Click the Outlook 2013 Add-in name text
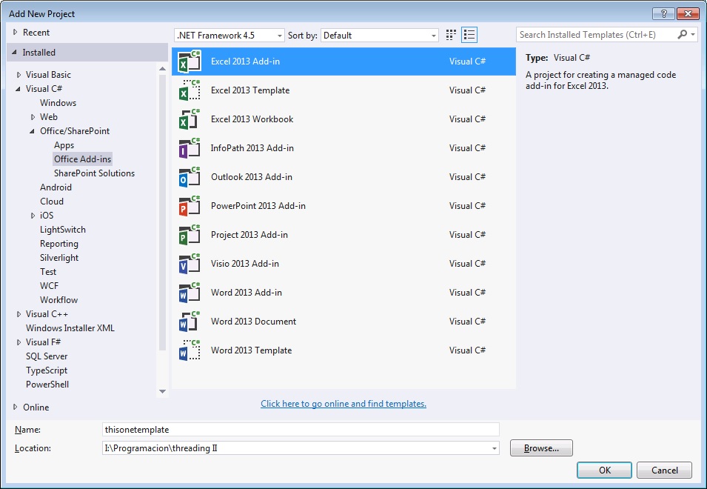The image size is (707, 489). pyautogui.click(x=252, y=177)
